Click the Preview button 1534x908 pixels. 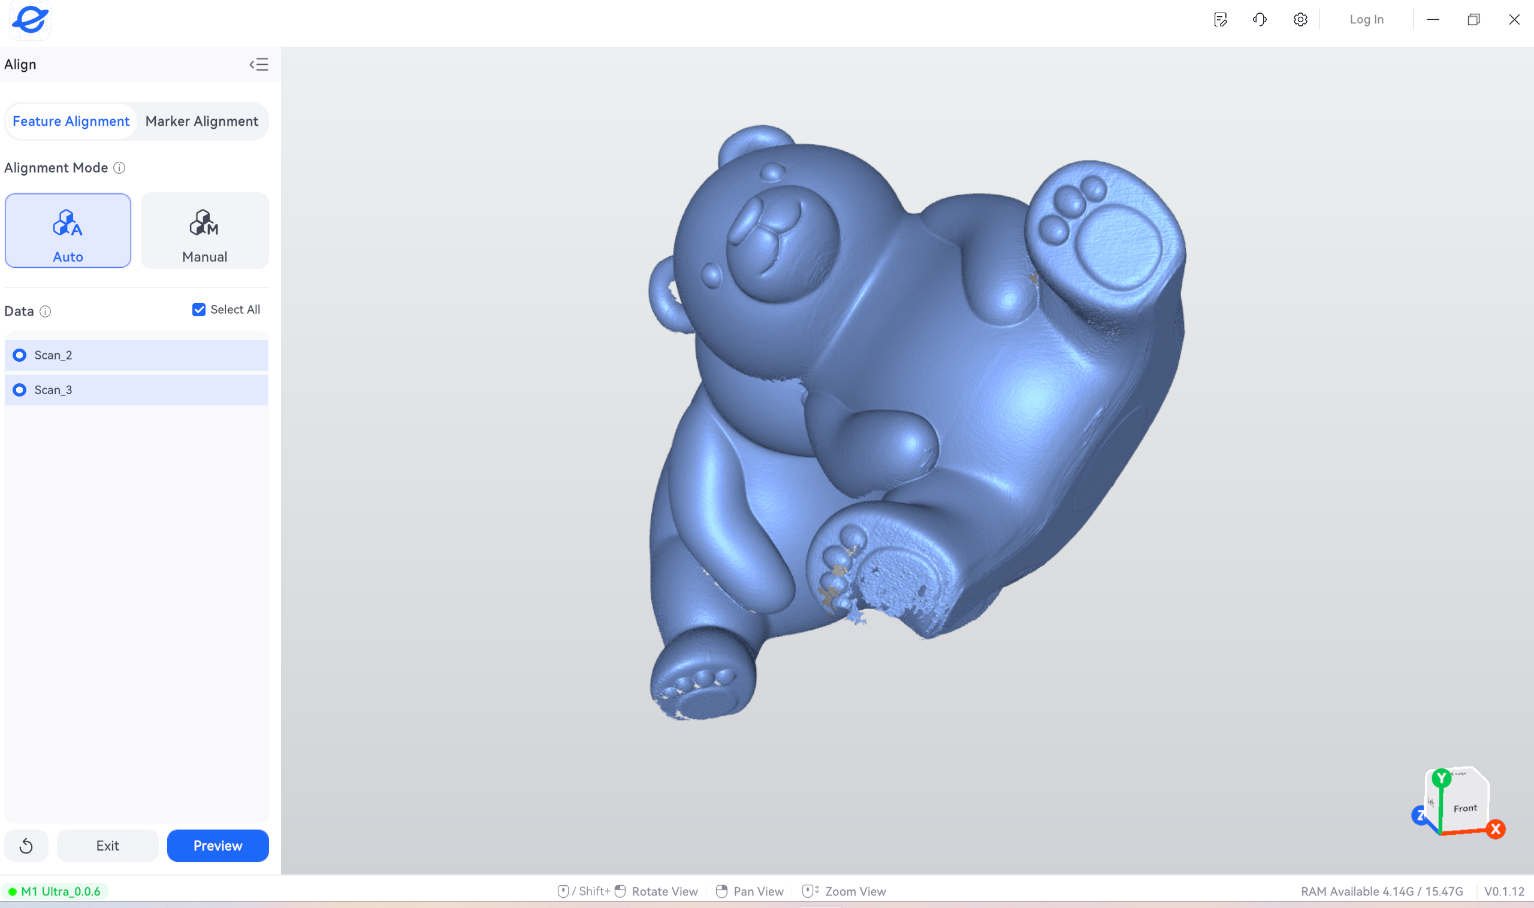tap(218, 846)
